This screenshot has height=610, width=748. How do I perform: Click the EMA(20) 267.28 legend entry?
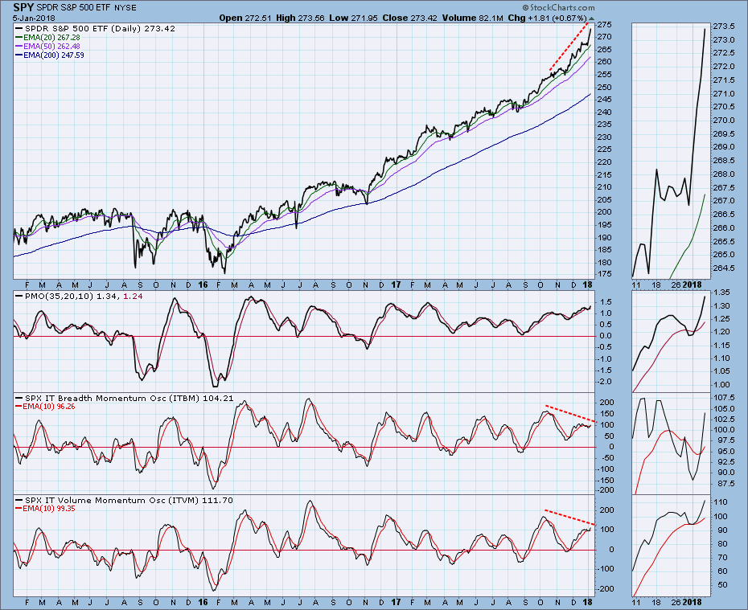pyautogui.click(x=47, y=37)
